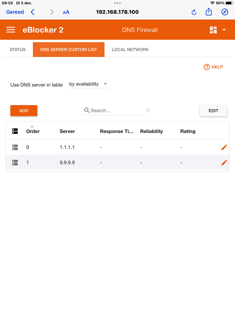Focus the Search input field
Viewport: 235px width, 313px height.
tap(113, 110)
